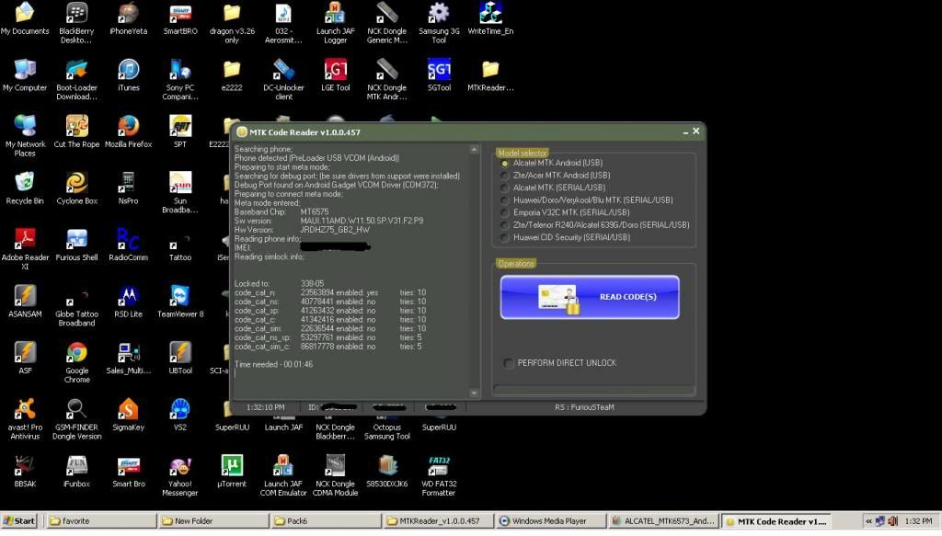The height and width of the screenshot is (536, 942).
Task: Launch Google Chrome from the desktop
Action: click(x=77, y=353)
